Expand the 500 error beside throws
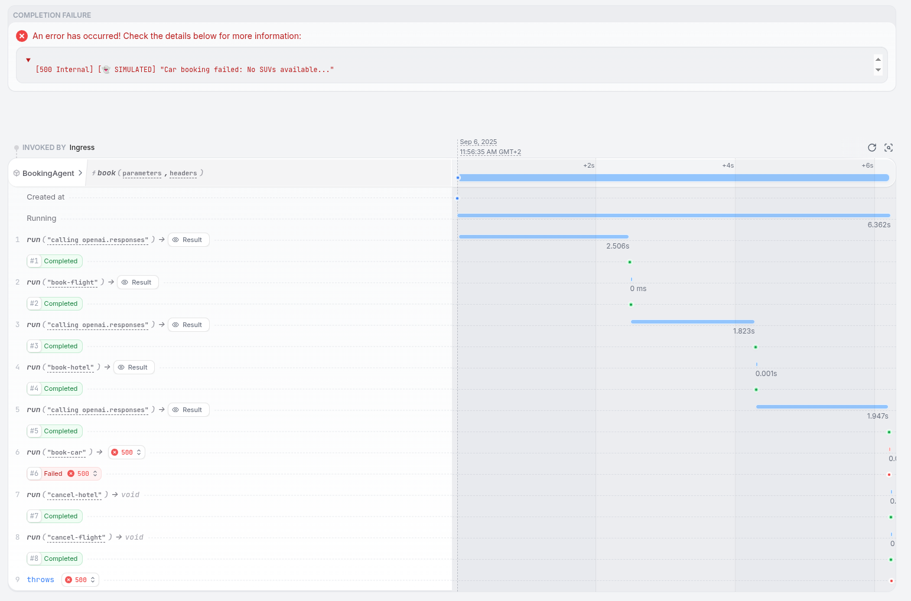Viewport: 911px width, 601px height. 80,580
